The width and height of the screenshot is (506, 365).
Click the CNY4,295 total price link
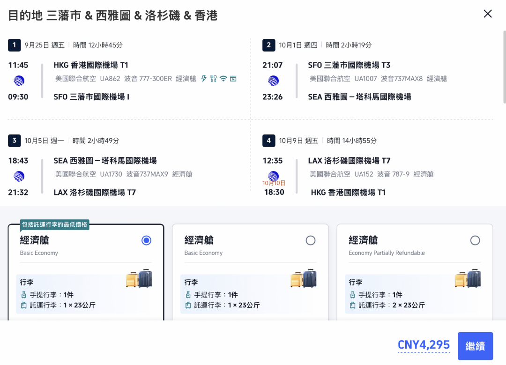tap(424, 345)
